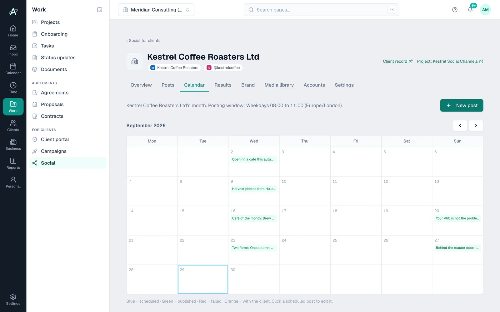Screen dimensions: 500x312
Task: Open the 'Opening a café this autu…' post
Action: point(253,159)
